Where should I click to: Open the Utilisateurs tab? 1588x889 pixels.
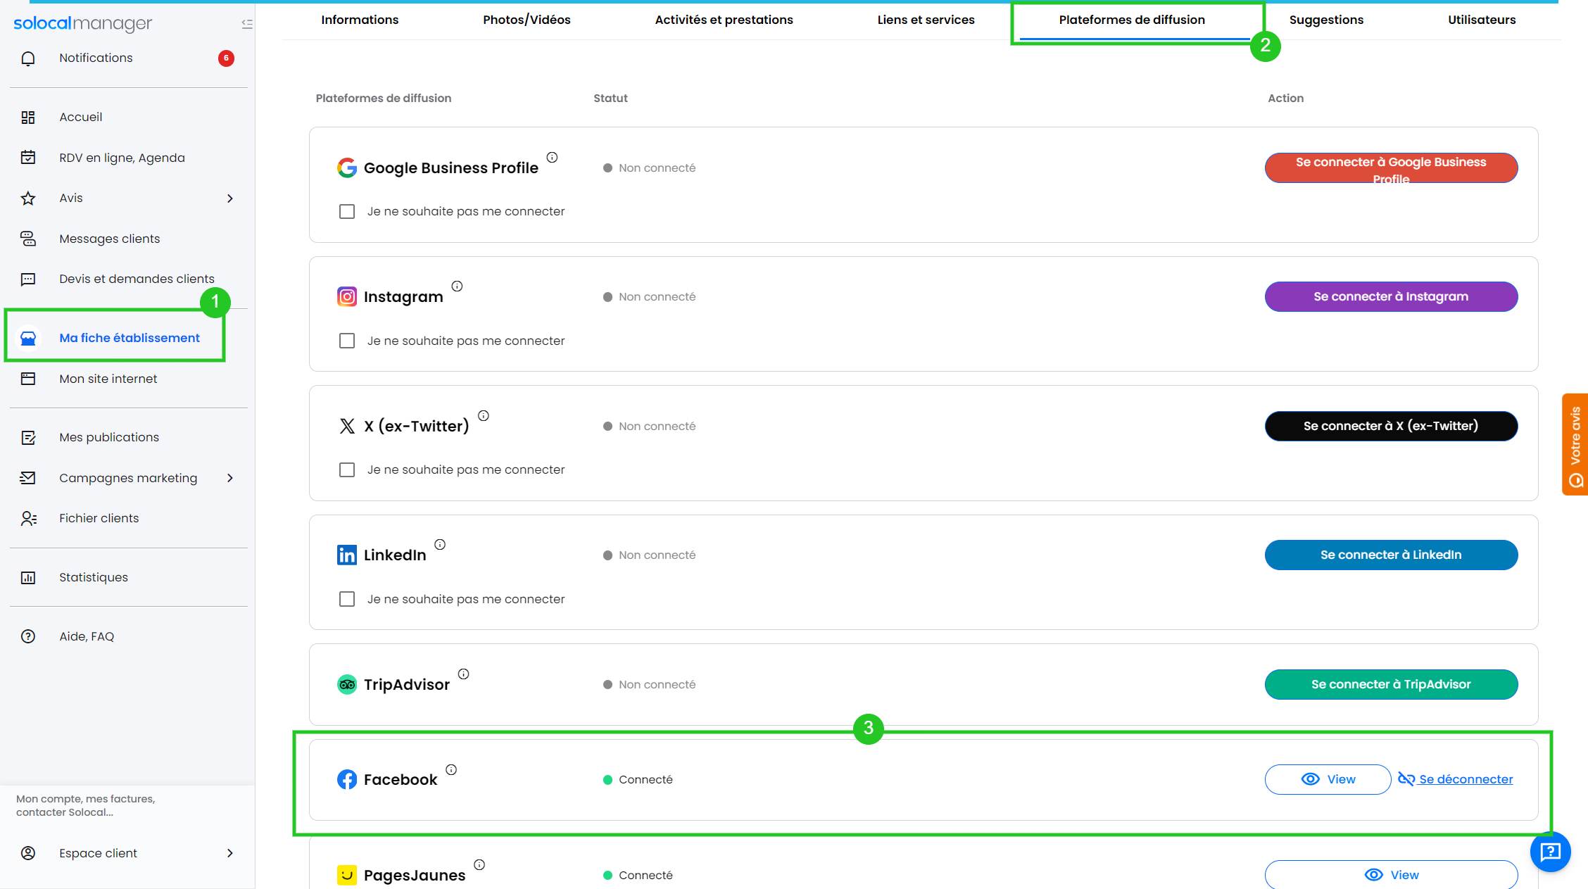tap(1482, 20)
